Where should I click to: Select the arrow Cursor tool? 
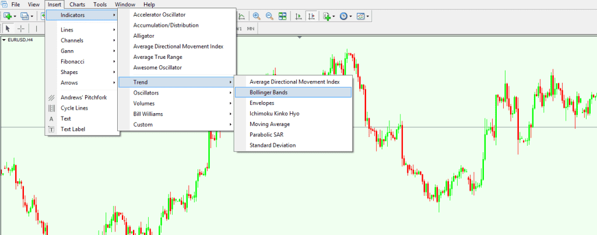pos(8,28)
